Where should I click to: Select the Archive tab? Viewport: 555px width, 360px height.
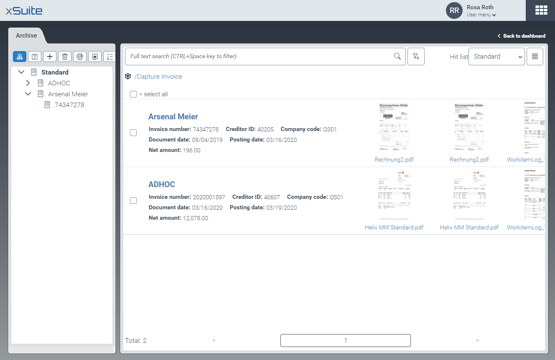tap(26, 36)
